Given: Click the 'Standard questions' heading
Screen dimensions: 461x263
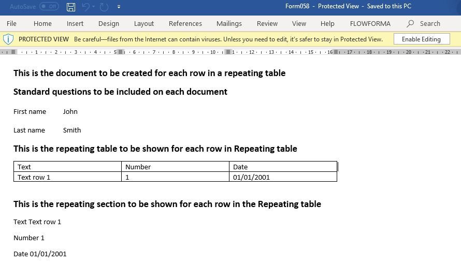Looking at the screenshot, I should click(120, 92).
